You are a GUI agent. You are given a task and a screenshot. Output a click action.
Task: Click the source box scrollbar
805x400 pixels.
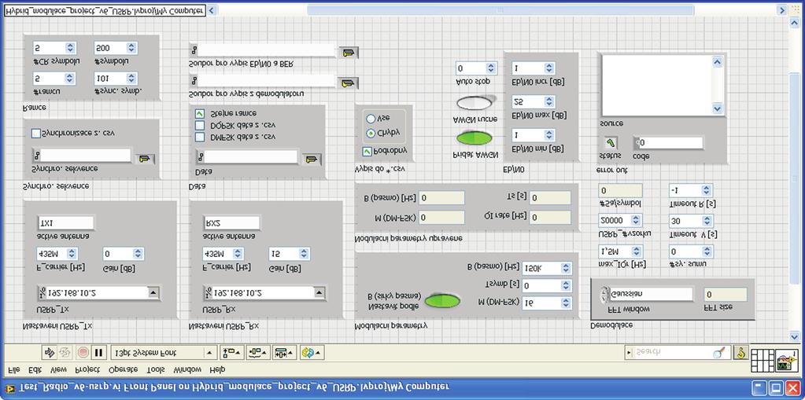click(717, 85)
